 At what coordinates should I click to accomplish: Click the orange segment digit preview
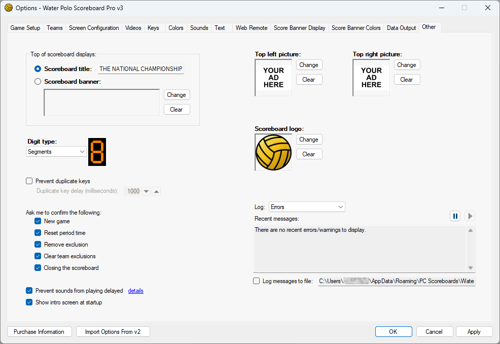click(x=97, y=152)
